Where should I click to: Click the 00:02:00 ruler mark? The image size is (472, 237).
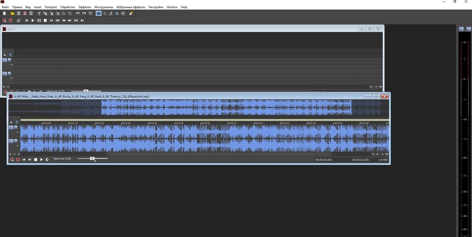[206, 123]
